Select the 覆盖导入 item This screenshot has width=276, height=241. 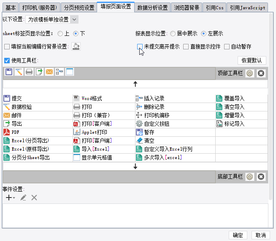241,98
